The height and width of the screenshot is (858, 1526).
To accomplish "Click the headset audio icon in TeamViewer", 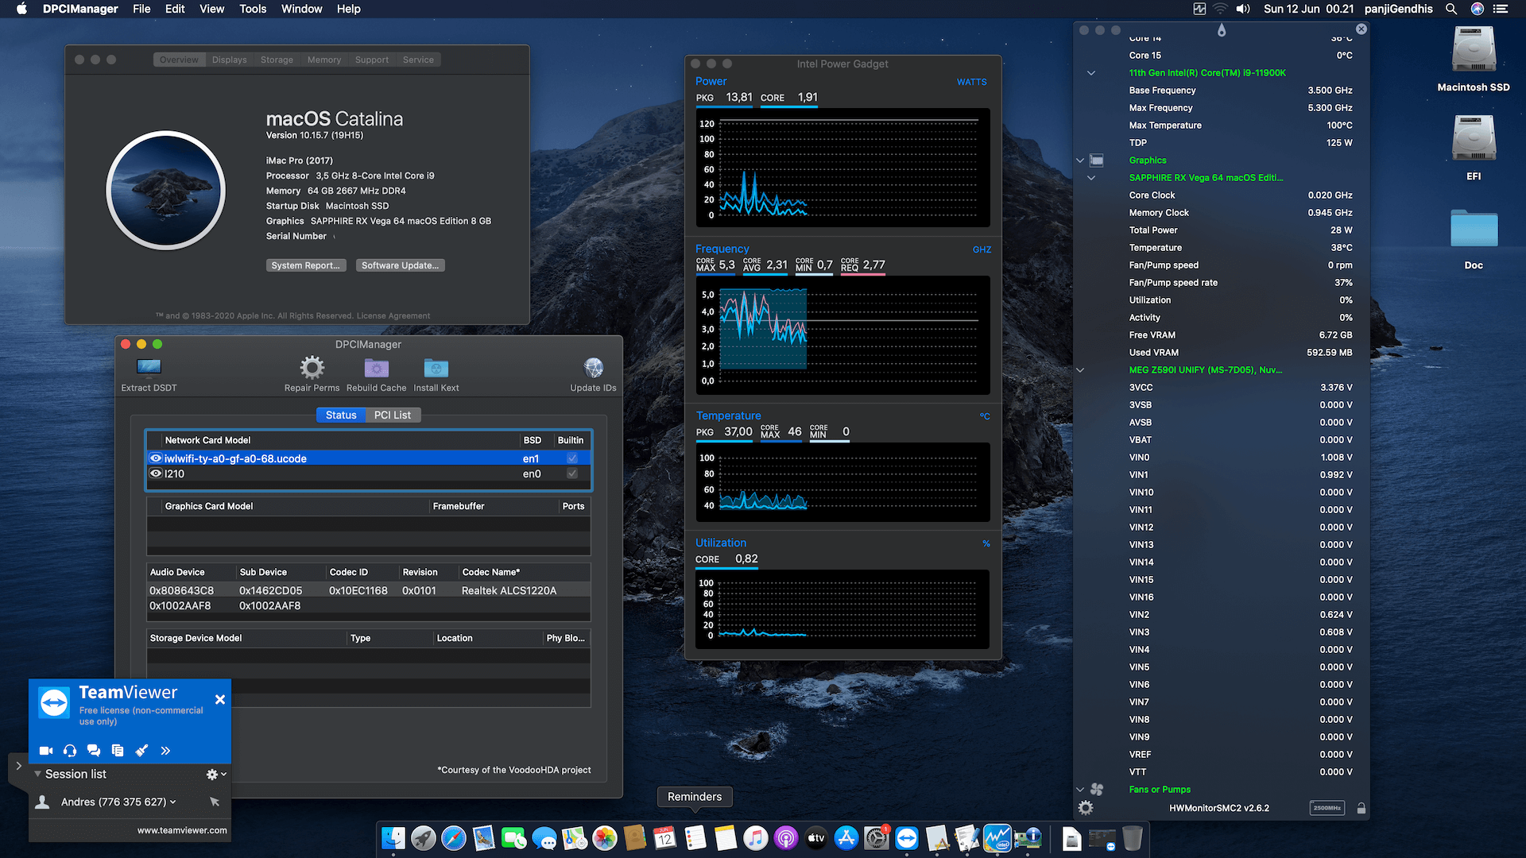I will (x=70, y=750).
